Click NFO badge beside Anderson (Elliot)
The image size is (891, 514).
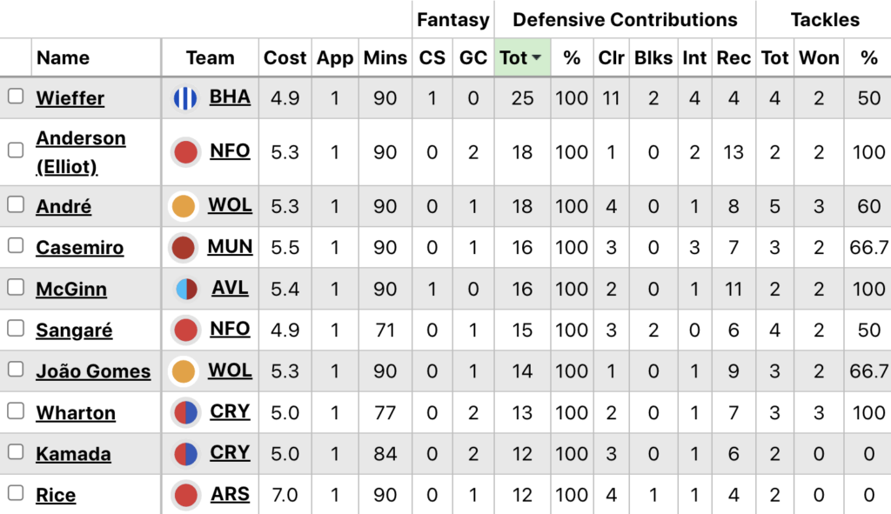point(185,152)
